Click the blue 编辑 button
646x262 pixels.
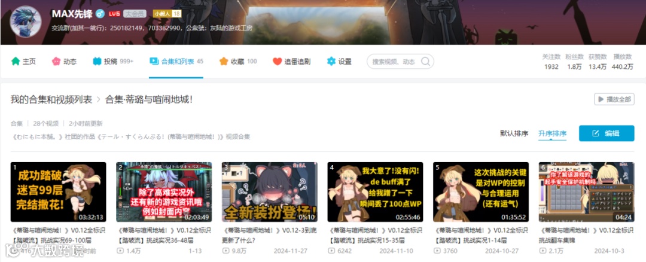(607, 133)
